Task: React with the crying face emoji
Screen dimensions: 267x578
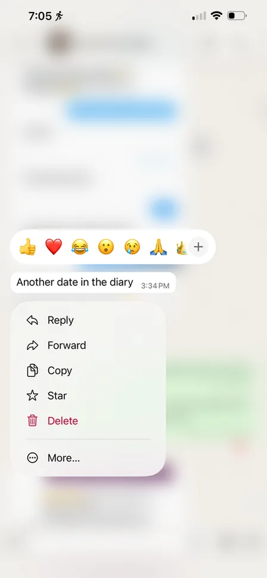Action: coord(132,247)
